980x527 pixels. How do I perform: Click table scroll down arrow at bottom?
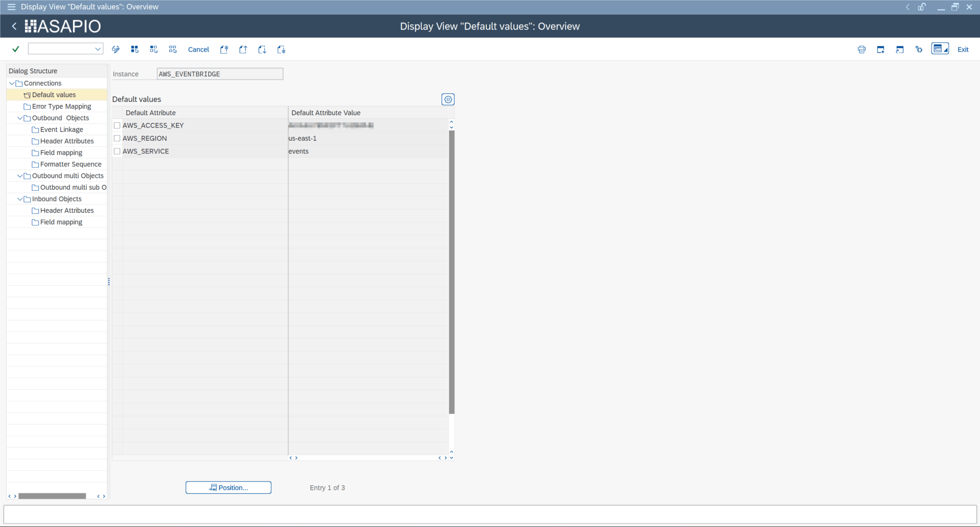452,458
